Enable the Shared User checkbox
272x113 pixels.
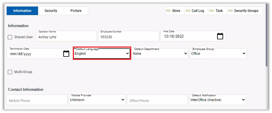click(10, 37)
